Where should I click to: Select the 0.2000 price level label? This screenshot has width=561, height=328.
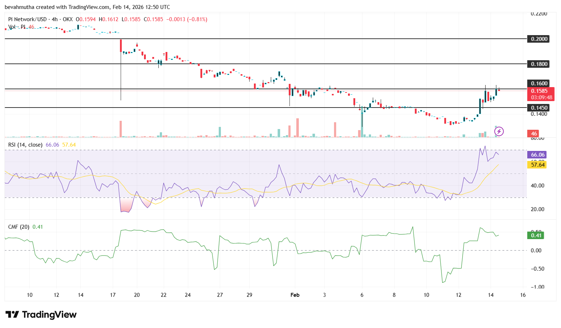(x=538, y=39)
